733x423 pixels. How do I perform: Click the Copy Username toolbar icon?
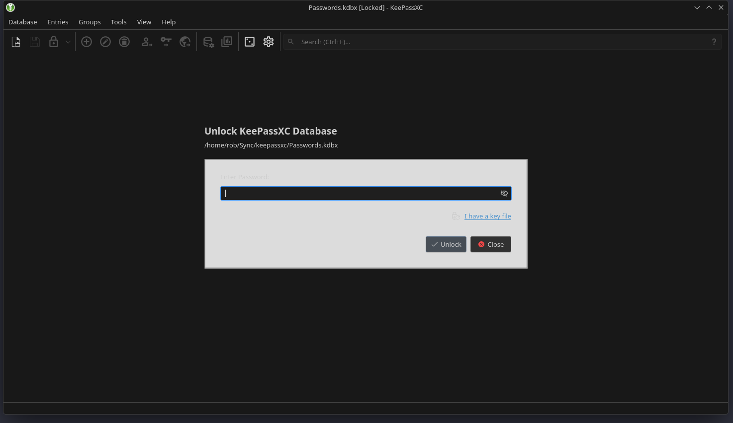pos(147,42)
